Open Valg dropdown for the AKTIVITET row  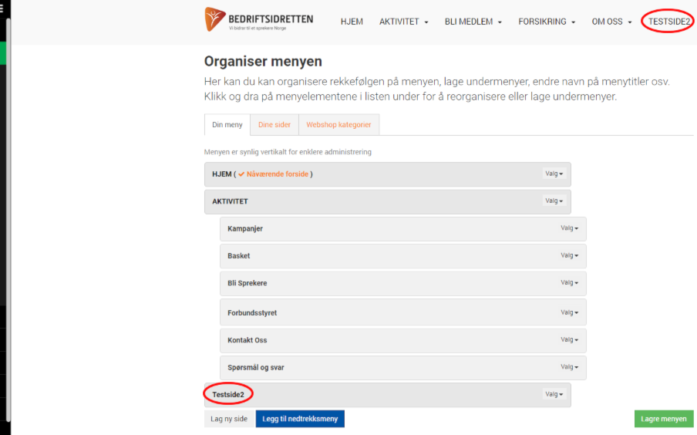point(554,201)
